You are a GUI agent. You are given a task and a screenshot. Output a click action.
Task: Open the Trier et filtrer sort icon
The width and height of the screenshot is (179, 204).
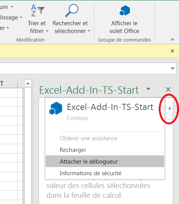(x=38, y=10)
